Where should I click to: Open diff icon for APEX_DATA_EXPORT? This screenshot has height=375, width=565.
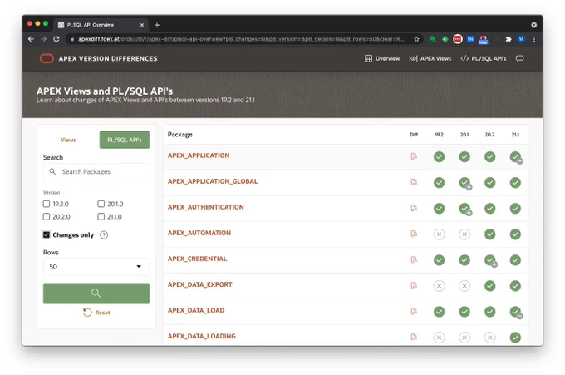414,285
